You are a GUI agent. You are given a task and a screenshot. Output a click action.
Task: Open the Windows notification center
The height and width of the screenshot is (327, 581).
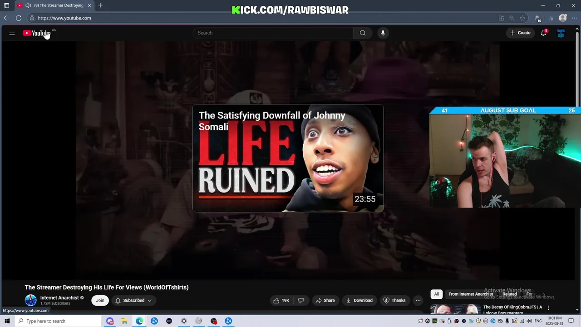tap(571, 321)
